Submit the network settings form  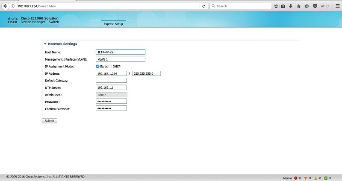50,121
